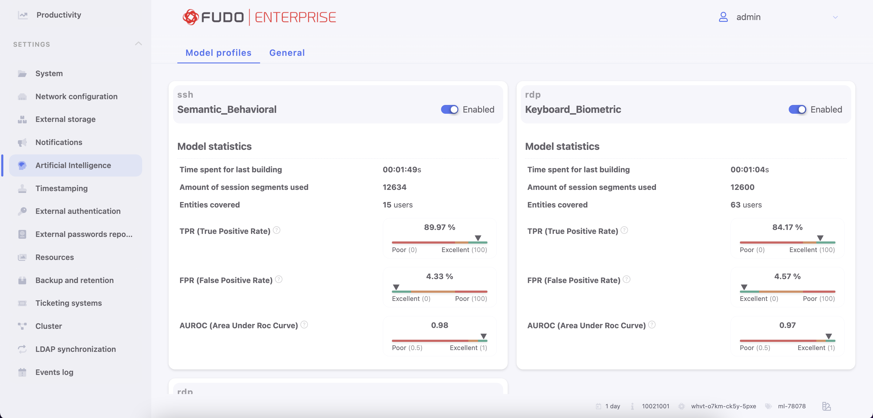The image size is (873, 418).
Task: Click bottom-right status bar edit icon
Action: pos(826,406)
